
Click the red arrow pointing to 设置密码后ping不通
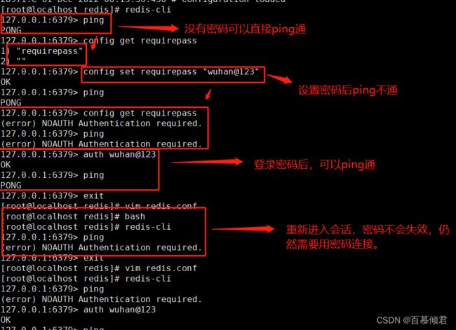tap(279, 78)
